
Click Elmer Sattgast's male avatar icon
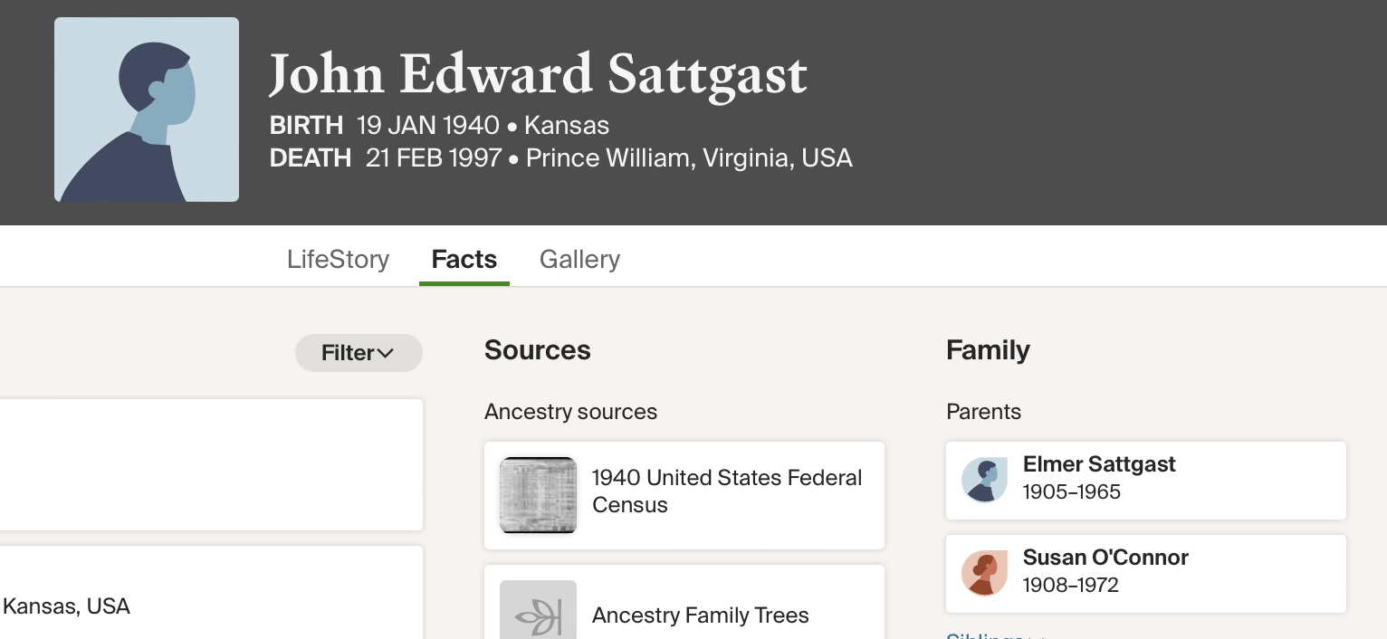coord(984,480)
